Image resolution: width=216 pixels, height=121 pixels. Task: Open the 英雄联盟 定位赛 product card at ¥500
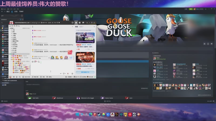85,61
